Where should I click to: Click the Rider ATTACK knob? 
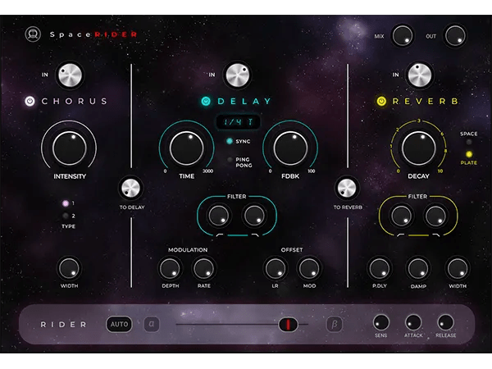coord(413,322)
